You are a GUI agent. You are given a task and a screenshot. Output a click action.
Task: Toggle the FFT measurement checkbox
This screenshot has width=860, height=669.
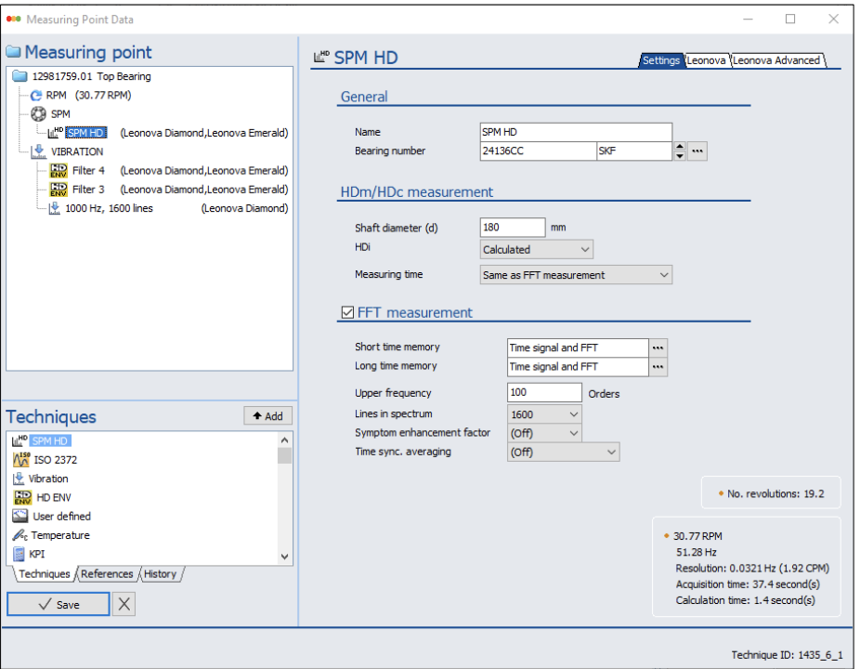(x=347, y=313)
